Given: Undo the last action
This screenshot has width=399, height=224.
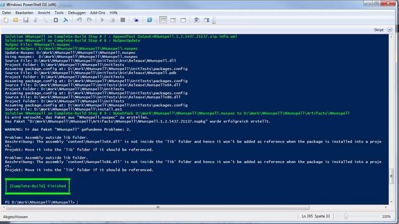Looking at the screenshot, I should 79,20.
